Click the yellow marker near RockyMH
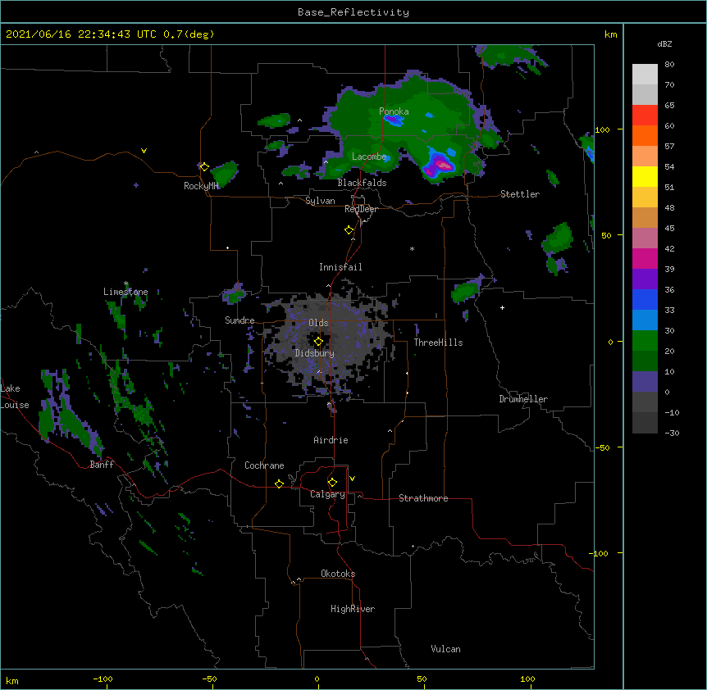This screenshot has width=707, height=690. coord(204,166)
